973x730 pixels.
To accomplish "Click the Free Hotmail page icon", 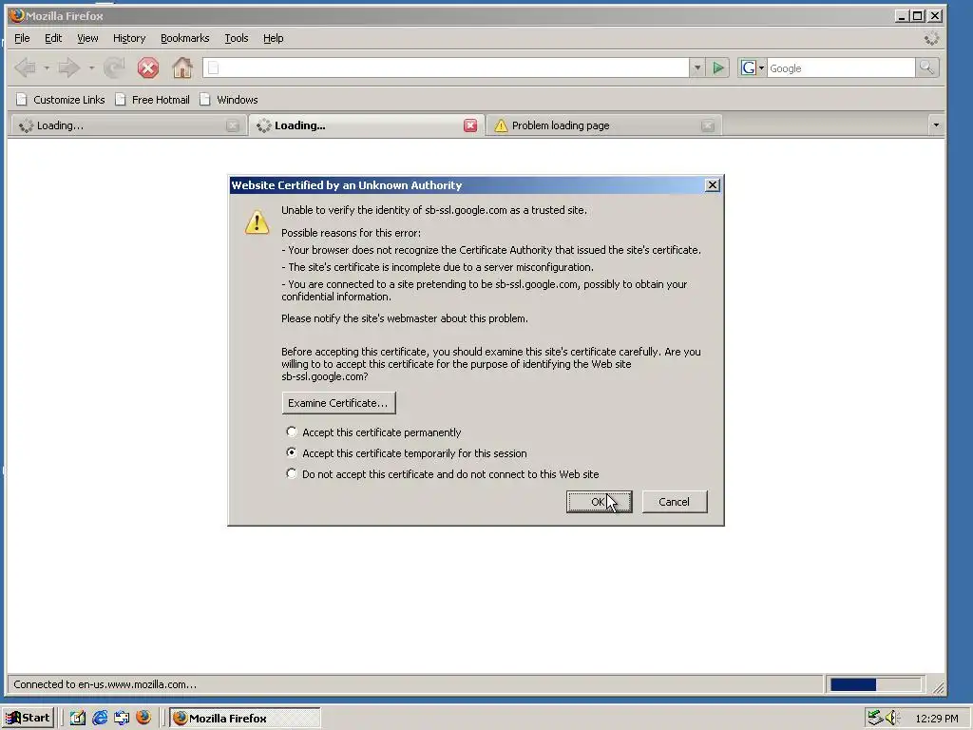I will 121,99.
